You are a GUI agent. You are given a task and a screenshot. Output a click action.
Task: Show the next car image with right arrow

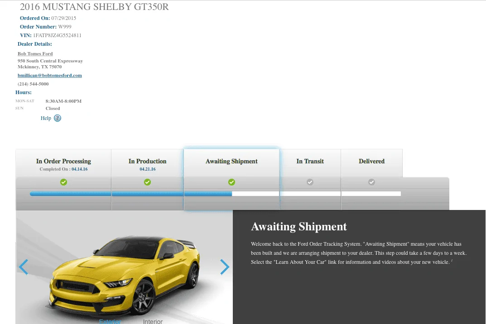(x=225, y=267)
